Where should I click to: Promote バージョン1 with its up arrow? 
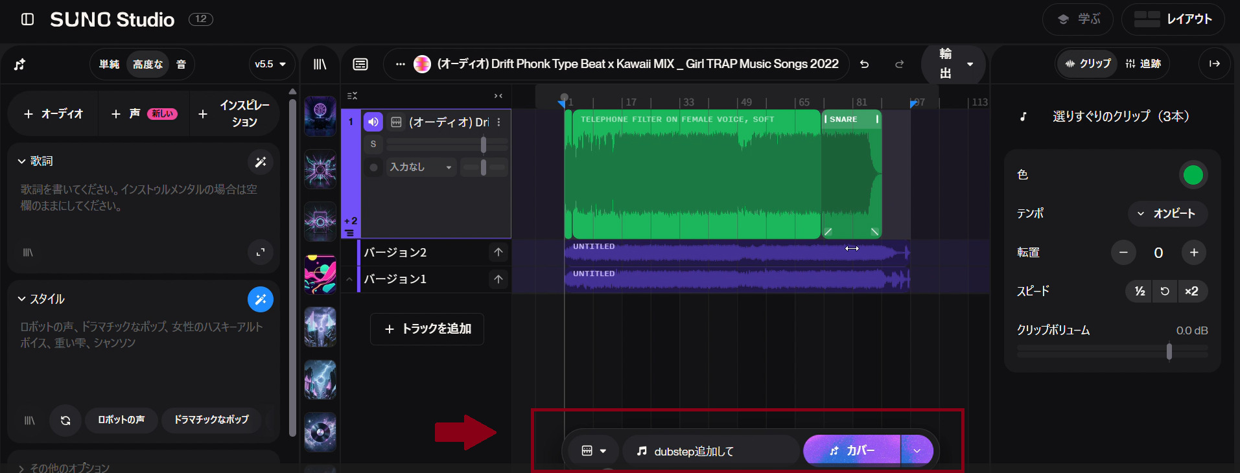point(498,279)
